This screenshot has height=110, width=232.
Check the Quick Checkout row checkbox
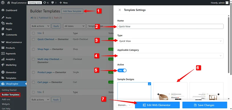[x=33, y=39]
